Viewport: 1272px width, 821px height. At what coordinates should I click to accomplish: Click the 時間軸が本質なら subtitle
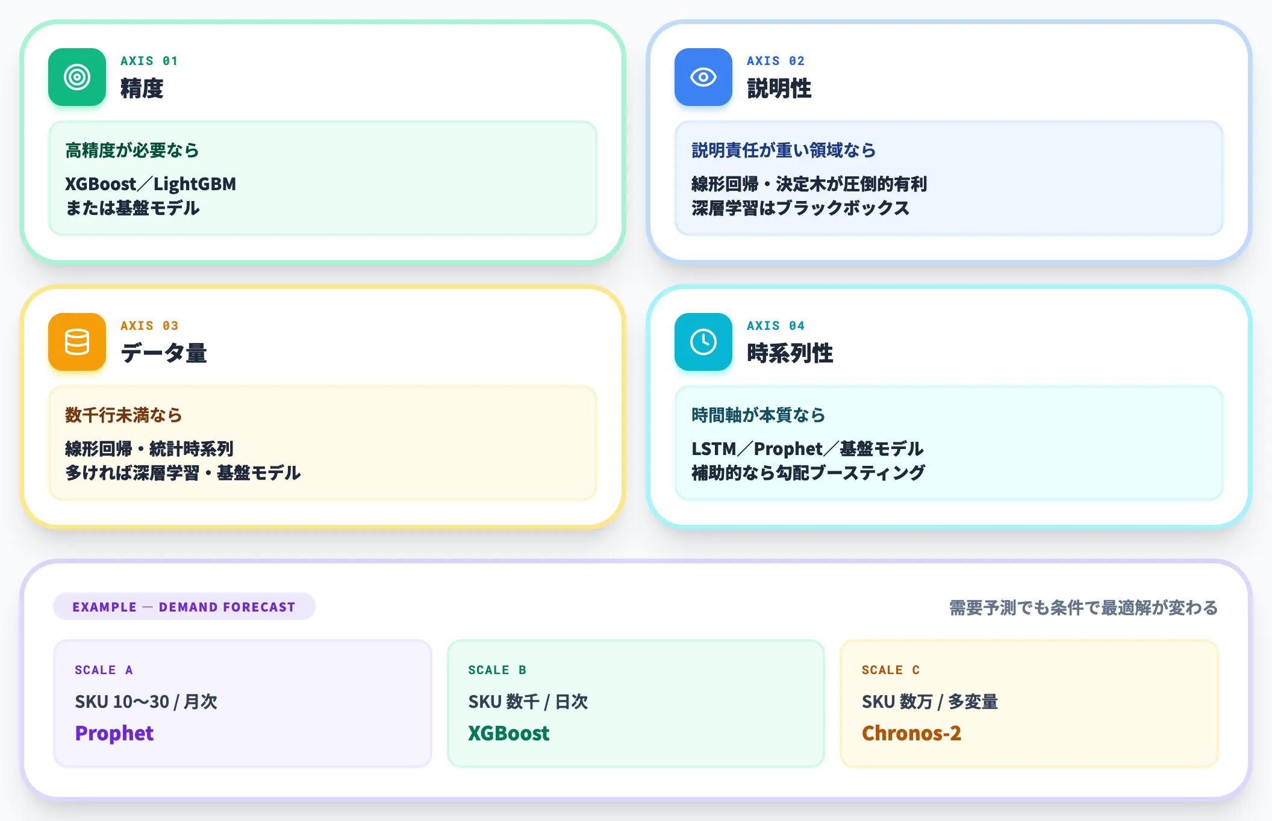(x=758, y=415)
